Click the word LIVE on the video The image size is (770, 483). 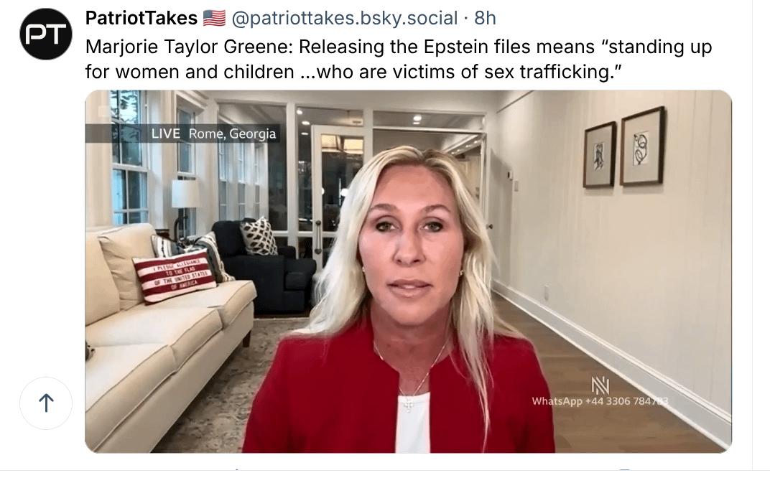[x=165, y=133]
